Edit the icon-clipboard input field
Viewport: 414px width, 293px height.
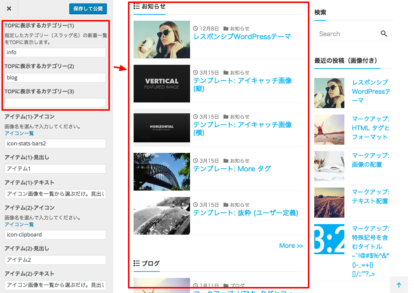tap(55, 235)
